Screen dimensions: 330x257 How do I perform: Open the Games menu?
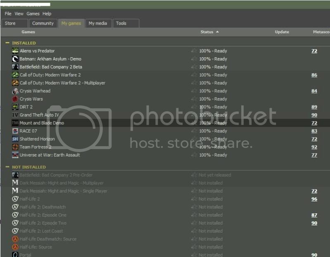pos(33,14)
